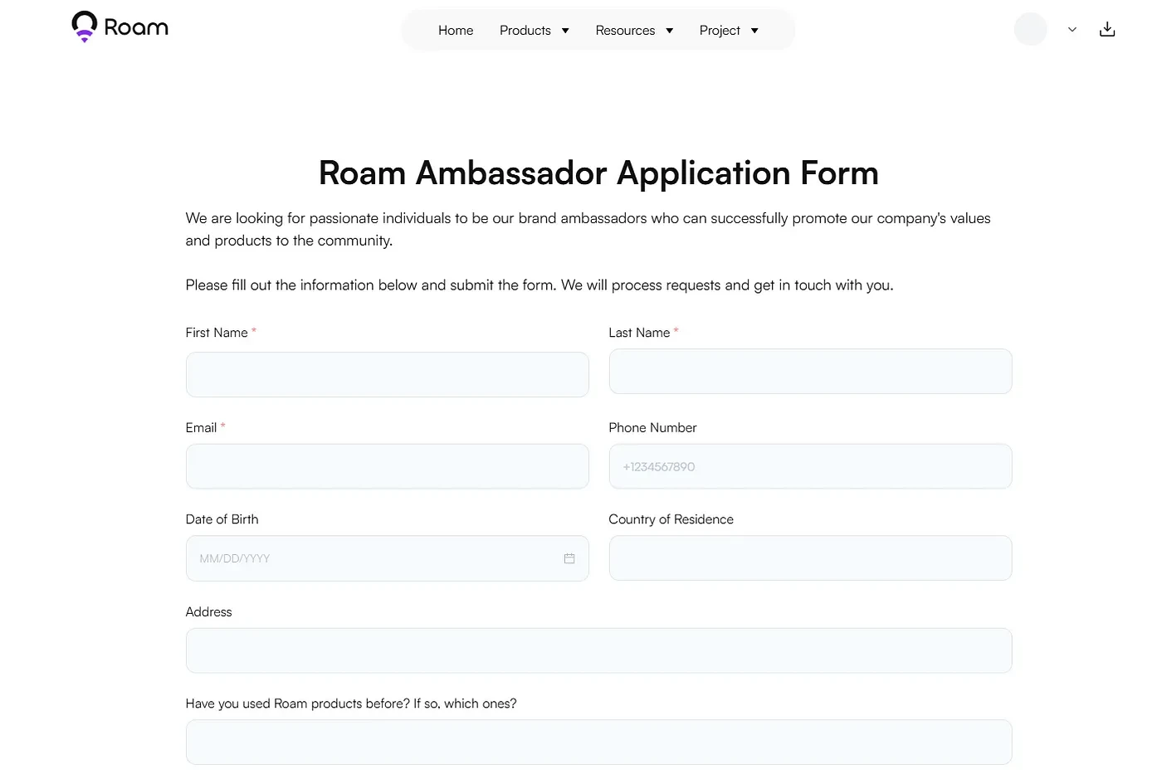Viewport: 1162px width, 774px height.
Task: Expand the account chevron next to avatar
Action: [1072, 30]
